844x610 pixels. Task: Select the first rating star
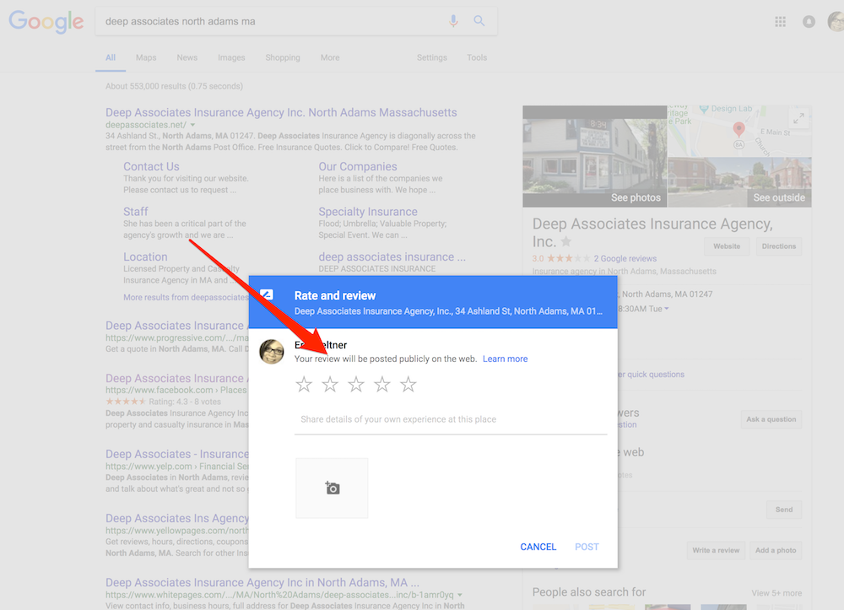tap(304, 384)
